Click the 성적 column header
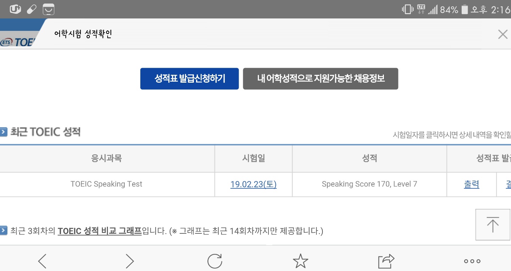This screenshot has height=271, width=511. click(369, 159)
